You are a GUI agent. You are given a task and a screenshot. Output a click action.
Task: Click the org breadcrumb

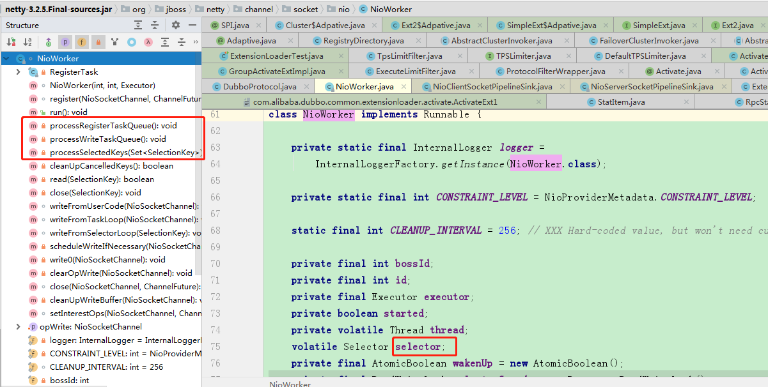[x=139, y=10]
